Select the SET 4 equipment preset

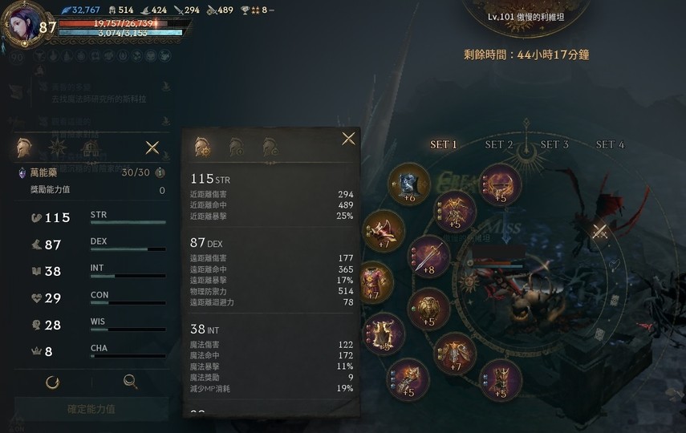pos(610,144)
